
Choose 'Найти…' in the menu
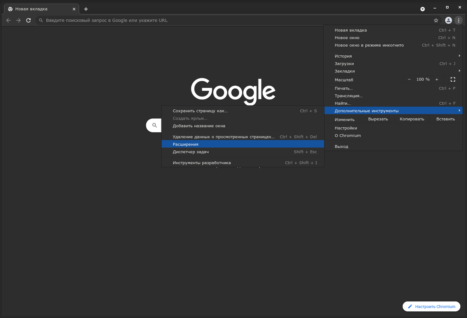click(x=393, y=103)
